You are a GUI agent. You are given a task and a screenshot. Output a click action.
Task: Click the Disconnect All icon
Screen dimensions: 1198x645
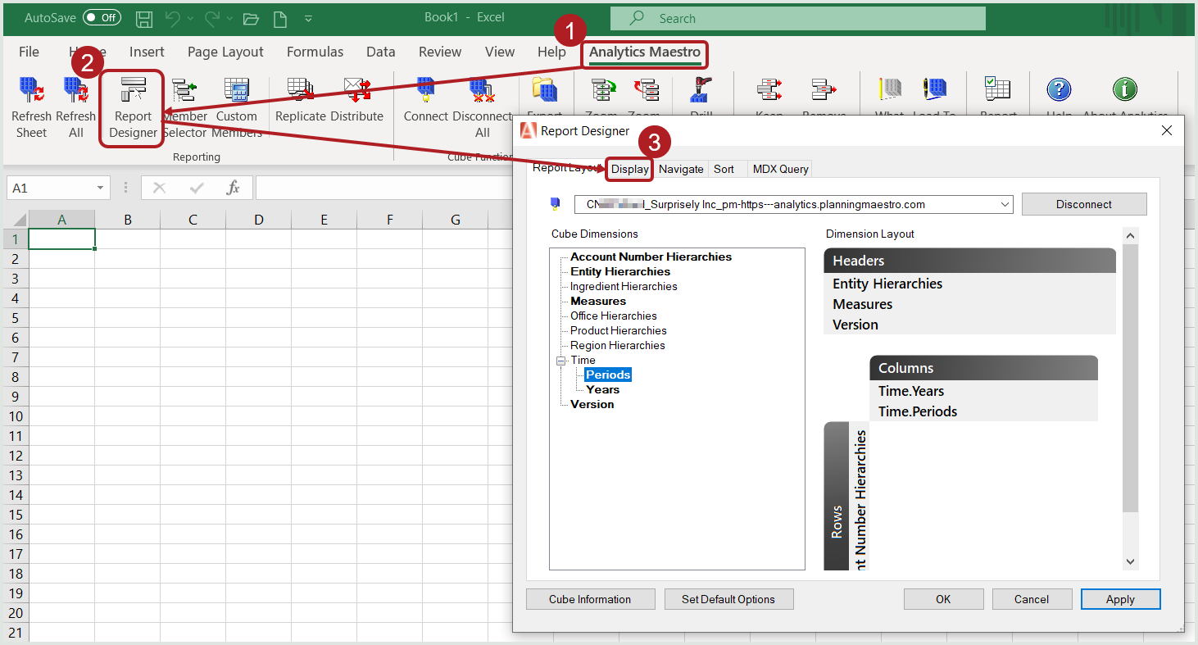coord(481,90)
